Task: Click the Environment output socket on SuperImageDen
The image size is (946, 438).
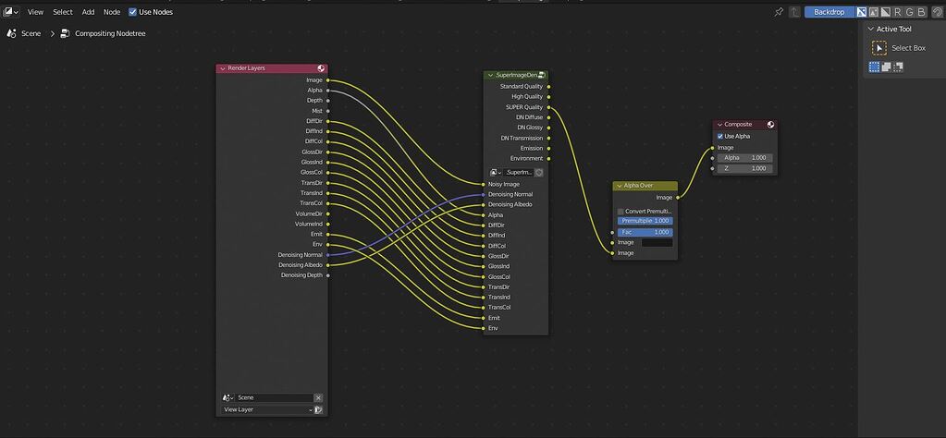Action: point(548,158)
